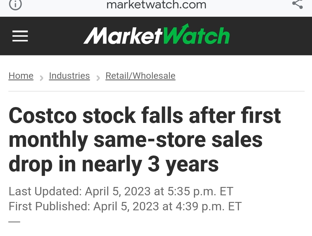The width and height of the screenshot is (312, 236).
Task: Select the First Published timestamp line
Action: pyautogui.click(x=125, y=206)
